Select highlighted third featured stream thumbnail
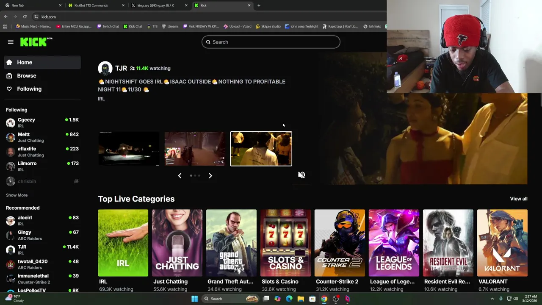The width and height of the screenshot is (542, 305). (x=261, y=149)
